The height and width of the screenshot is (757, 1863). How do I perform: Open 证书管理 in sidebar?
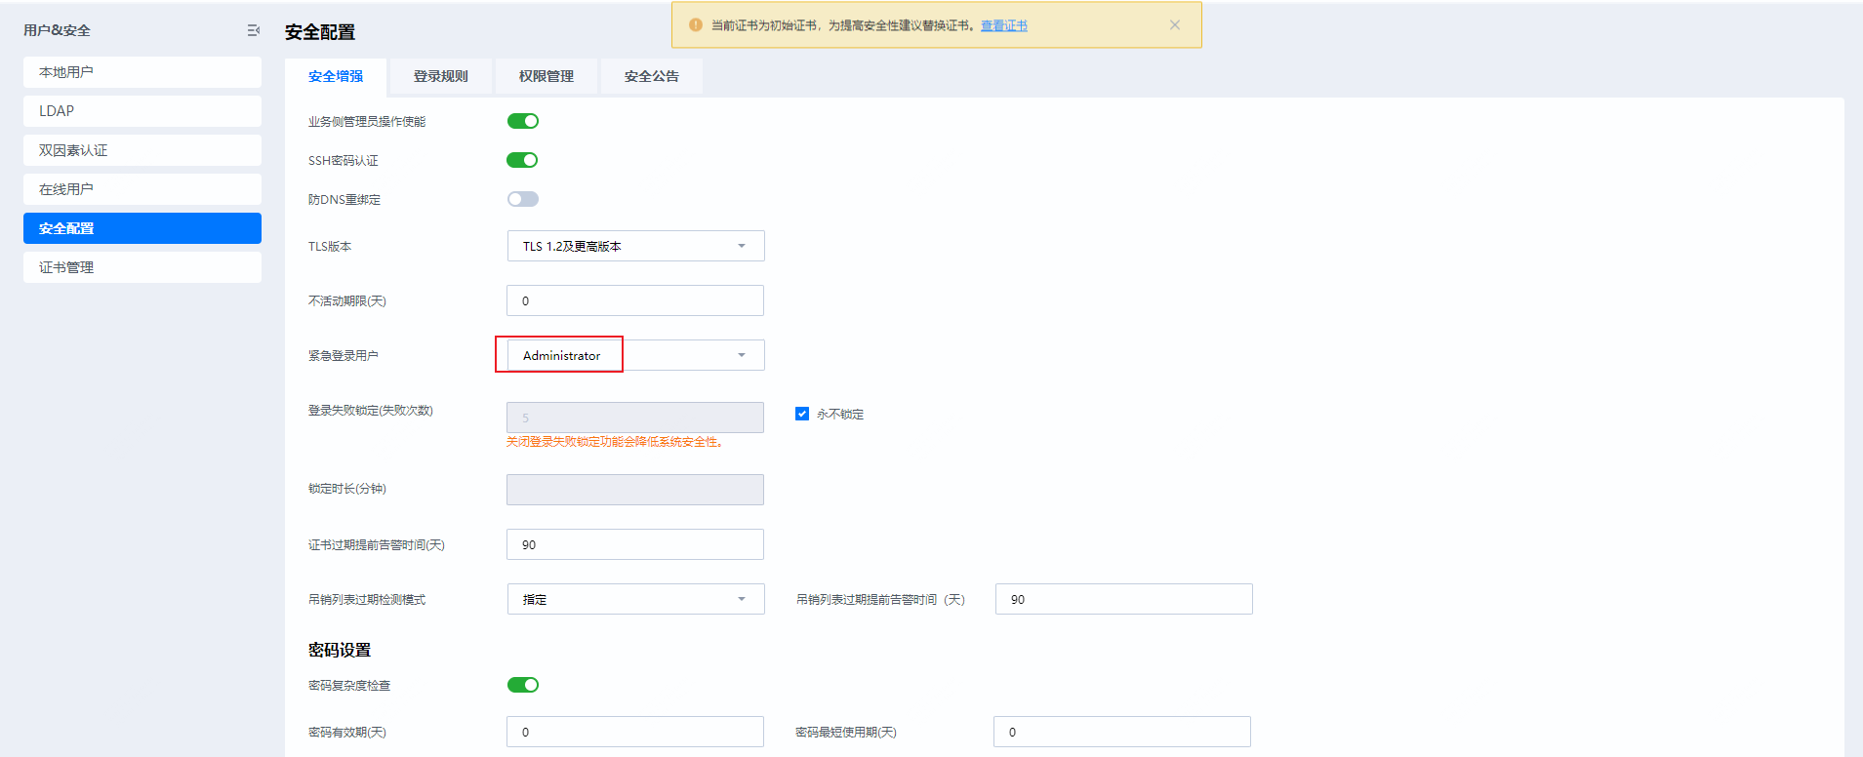(x=142, y=267)
